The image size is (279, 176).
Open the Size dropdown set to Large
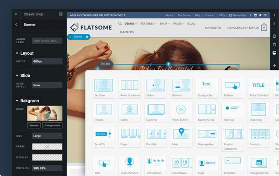(47, 136)
